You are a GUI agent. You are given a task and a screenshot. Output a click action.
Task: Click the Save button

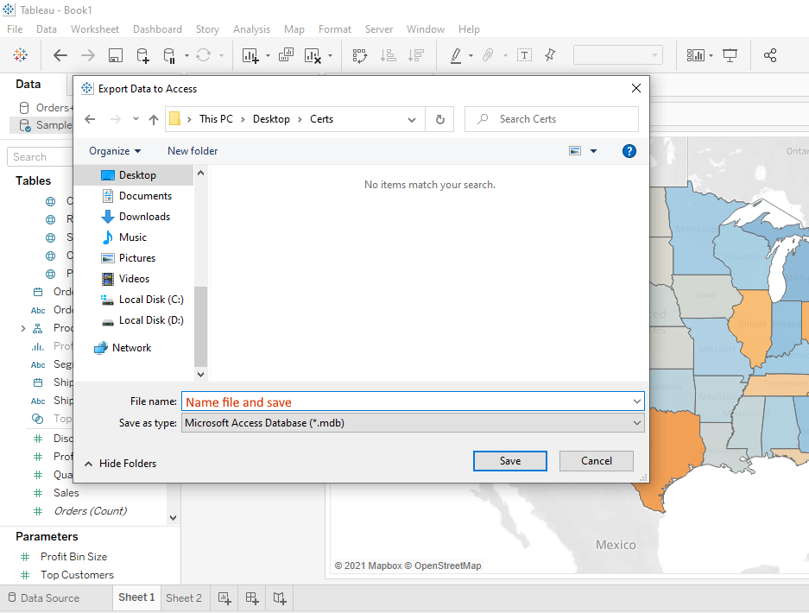(509, 461)
